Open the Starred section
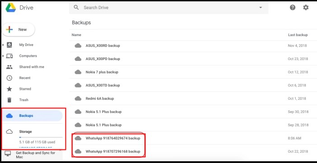 tap(25, 89)
